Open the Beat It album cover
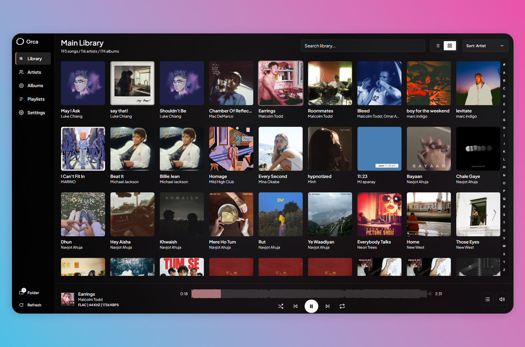525x347 pixels. click(132, 149)
